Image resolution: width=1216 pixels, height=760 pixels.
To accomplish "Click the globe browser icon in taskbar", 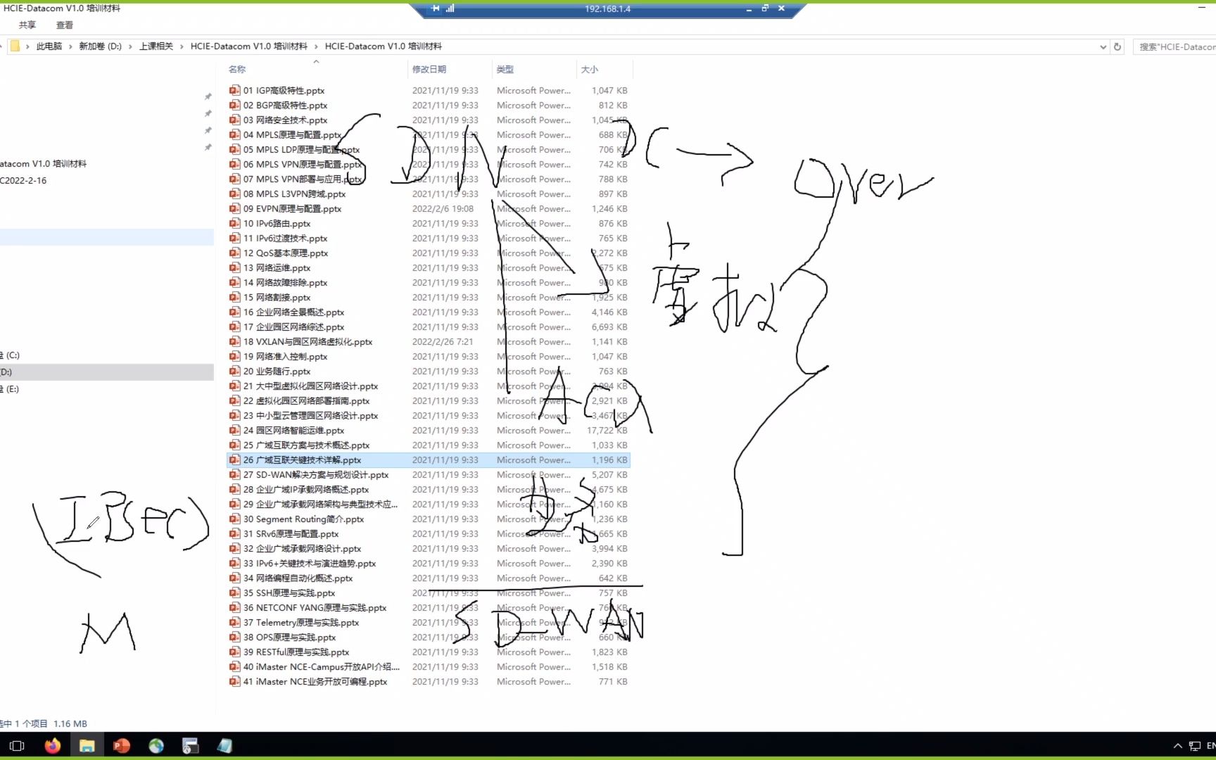I will (156, 746).
